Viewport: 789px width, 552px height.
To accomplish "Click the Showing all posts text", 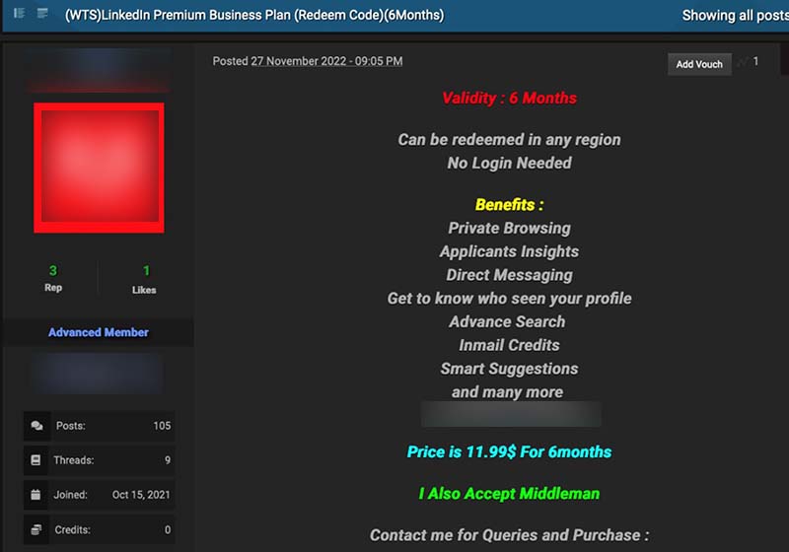I will (735, 15).
